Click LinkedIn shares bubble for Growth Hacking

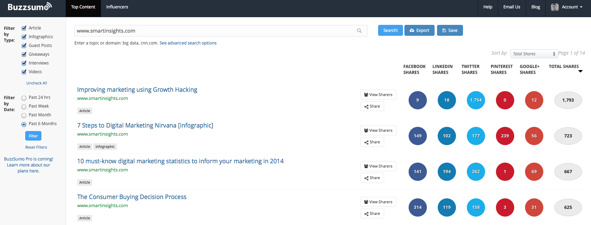point(447,100)
